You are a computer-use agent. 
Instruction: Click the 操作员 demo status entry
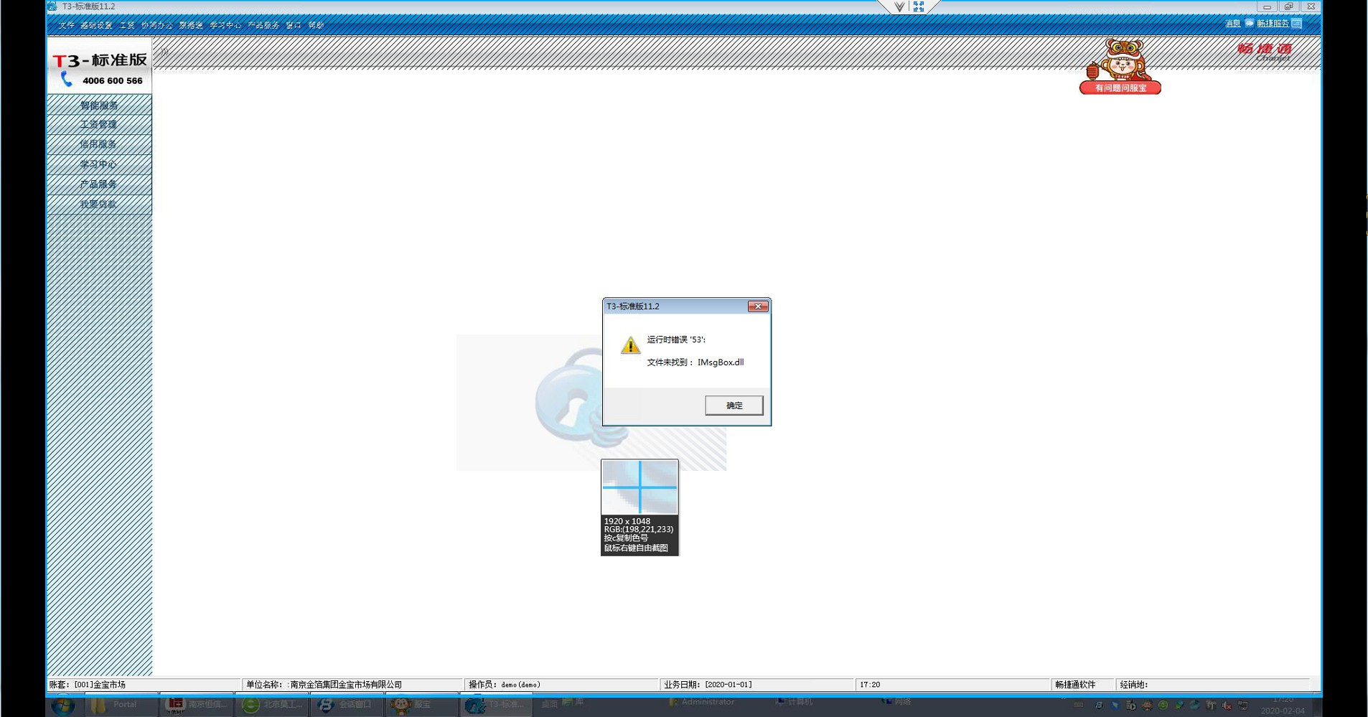point(561,685)
